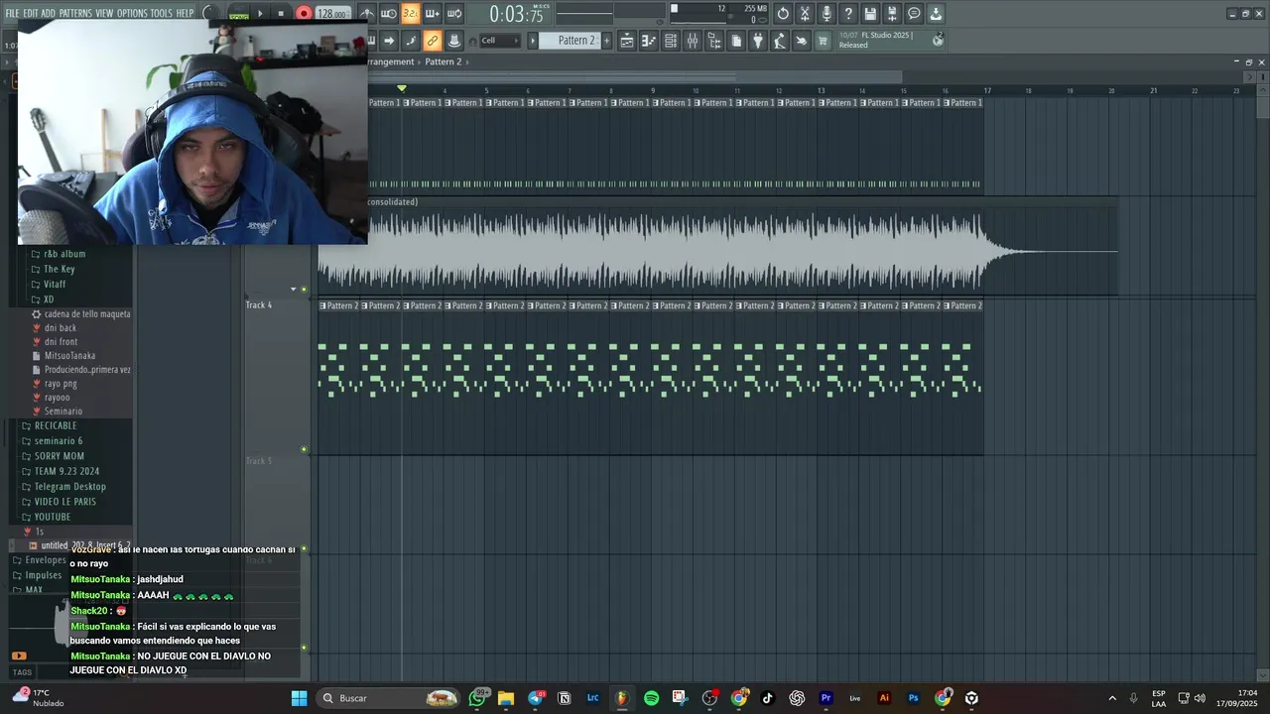Click the plus button beside Pattern 2
This screenshot has height=714, width=1270.
605,41
